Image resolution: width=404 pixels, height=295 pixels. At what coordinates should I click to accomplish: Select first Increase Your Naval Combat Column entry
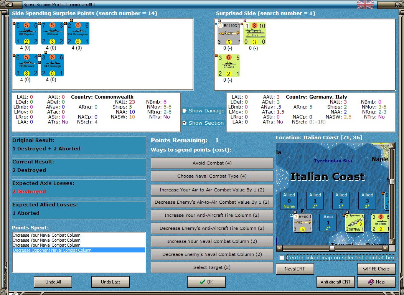click(79, 235)
